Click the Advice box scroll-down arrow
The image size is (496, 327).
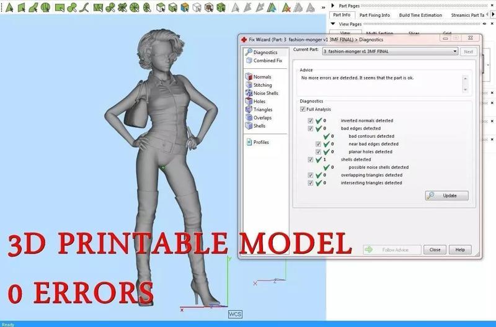click(465, 89)
